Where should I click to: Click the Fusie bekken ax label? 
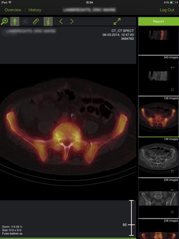tap(12, 234)
